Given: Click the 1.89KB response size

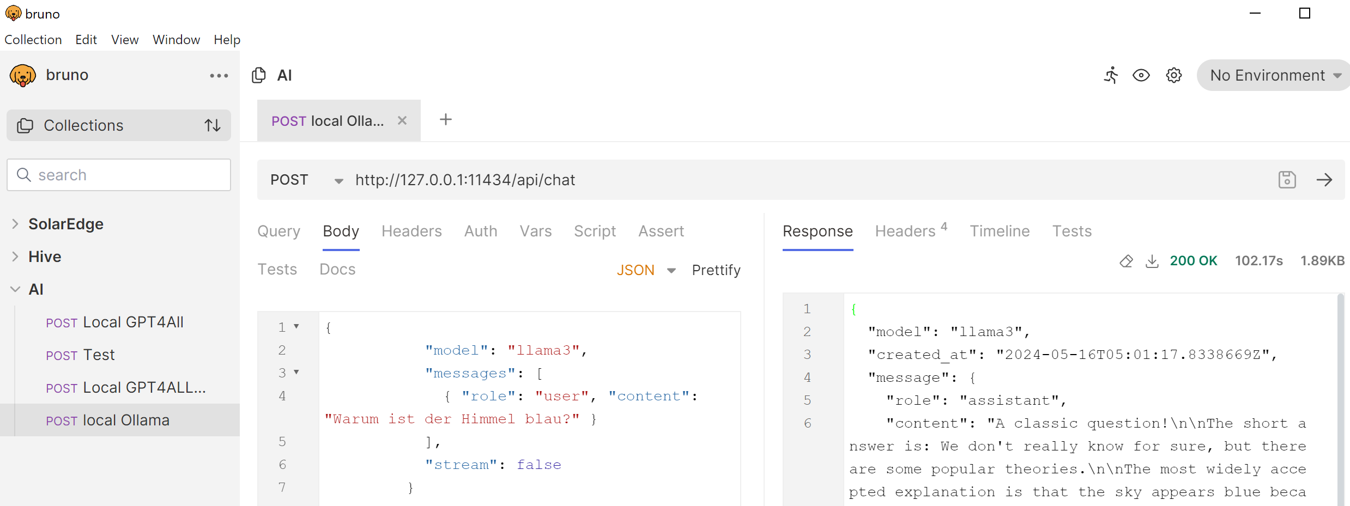Looking at the screenshot, I should pos(1322,261).
